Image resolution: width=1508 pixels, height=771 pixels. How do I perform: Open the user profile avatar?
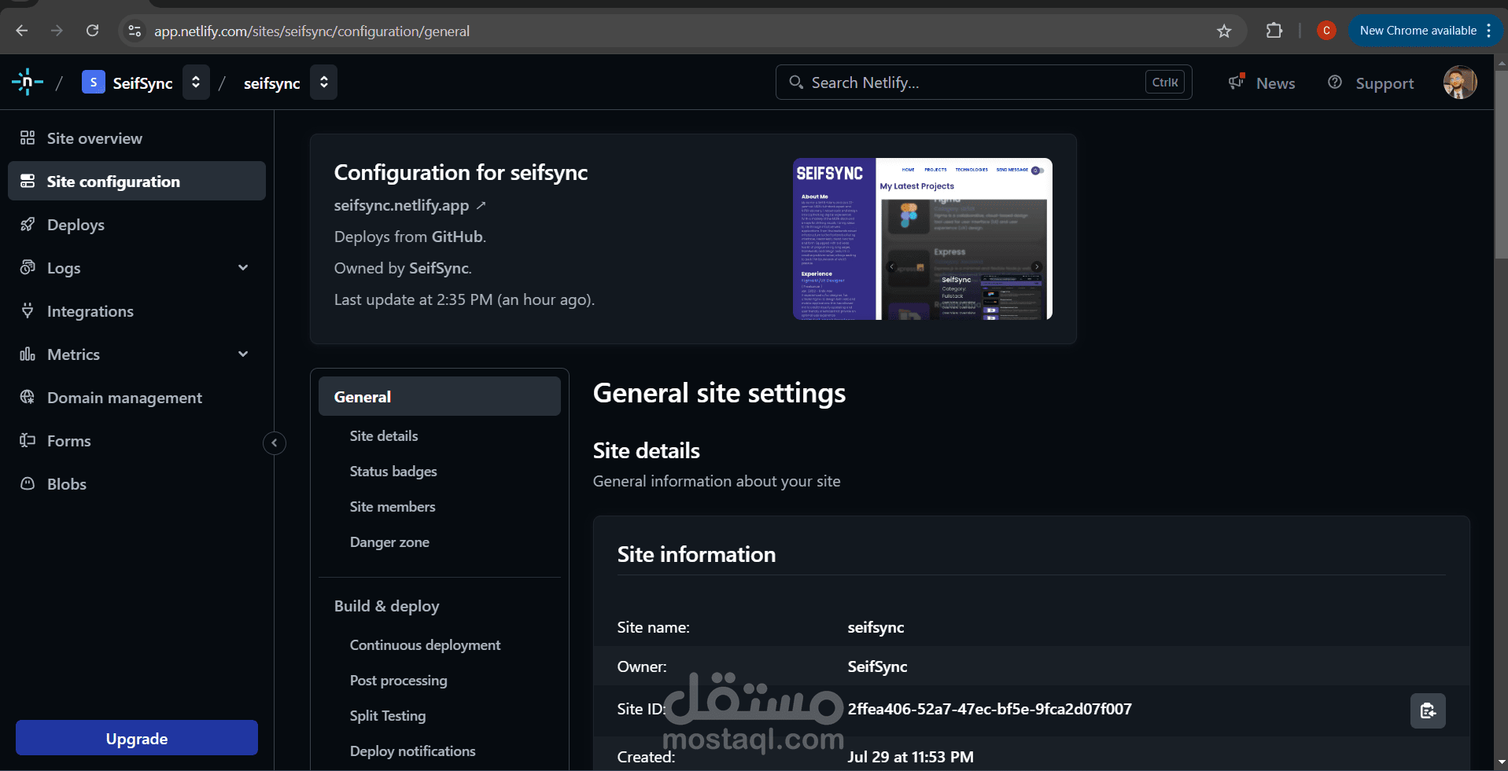(1460, 82)
